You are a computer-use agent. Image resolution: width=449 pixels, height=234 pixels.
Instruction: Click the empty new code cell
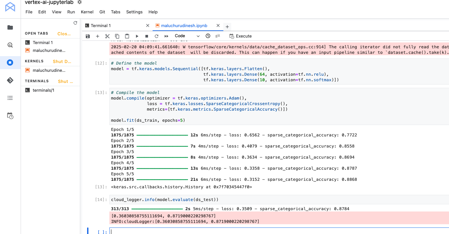[x=279, y=231]
